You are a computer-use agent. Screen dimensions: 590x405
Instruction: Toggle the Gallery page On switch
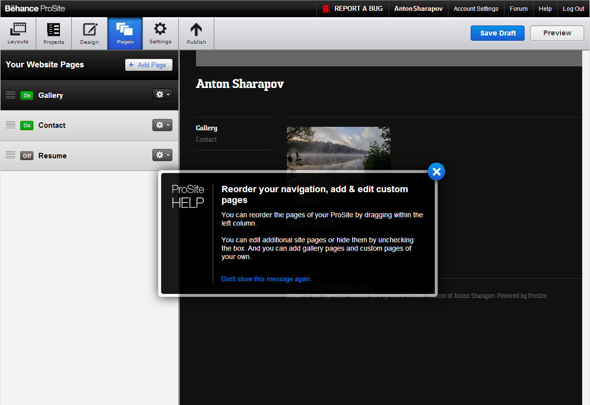(x=27, y=95)
